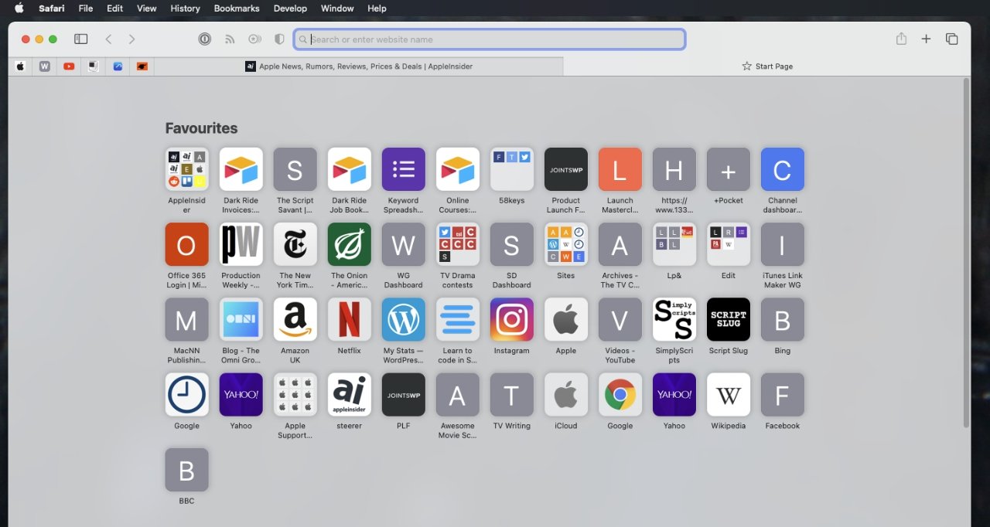The width and height of the screenshot is (990, 527).
Task: Open pinned YouTube tab
Action: [x=69, y=66]
